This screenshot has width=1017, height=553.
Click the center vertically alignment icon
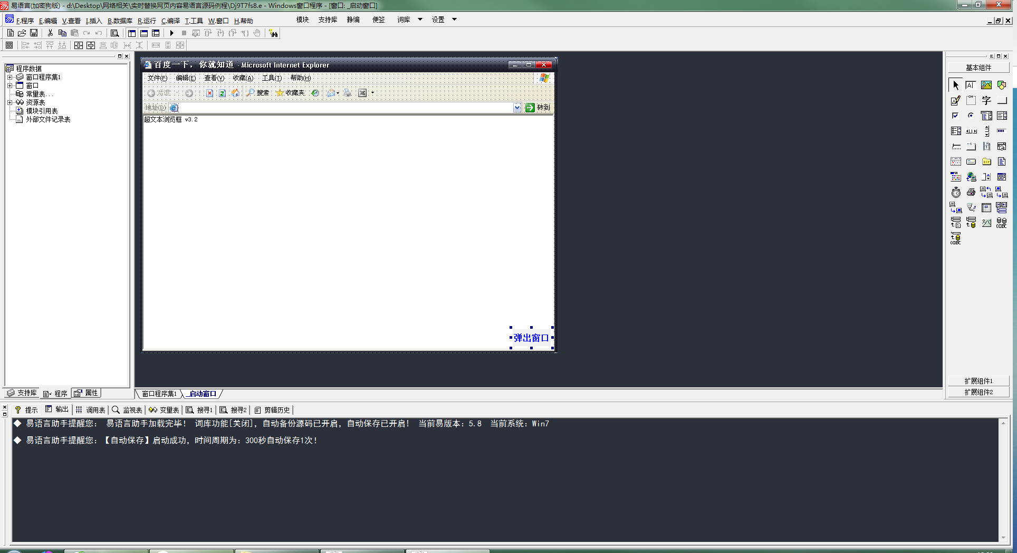point(91,45)
